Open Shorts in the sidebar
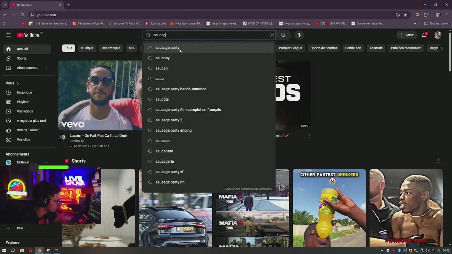This screenshot has width=452, height=254. tap(27, 58)
